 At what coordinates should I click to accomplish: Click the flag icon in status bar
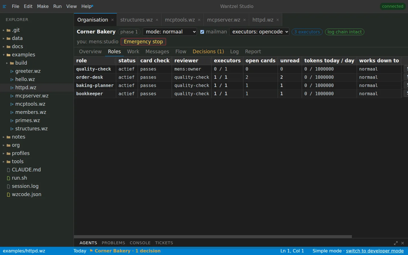(91, 251)
